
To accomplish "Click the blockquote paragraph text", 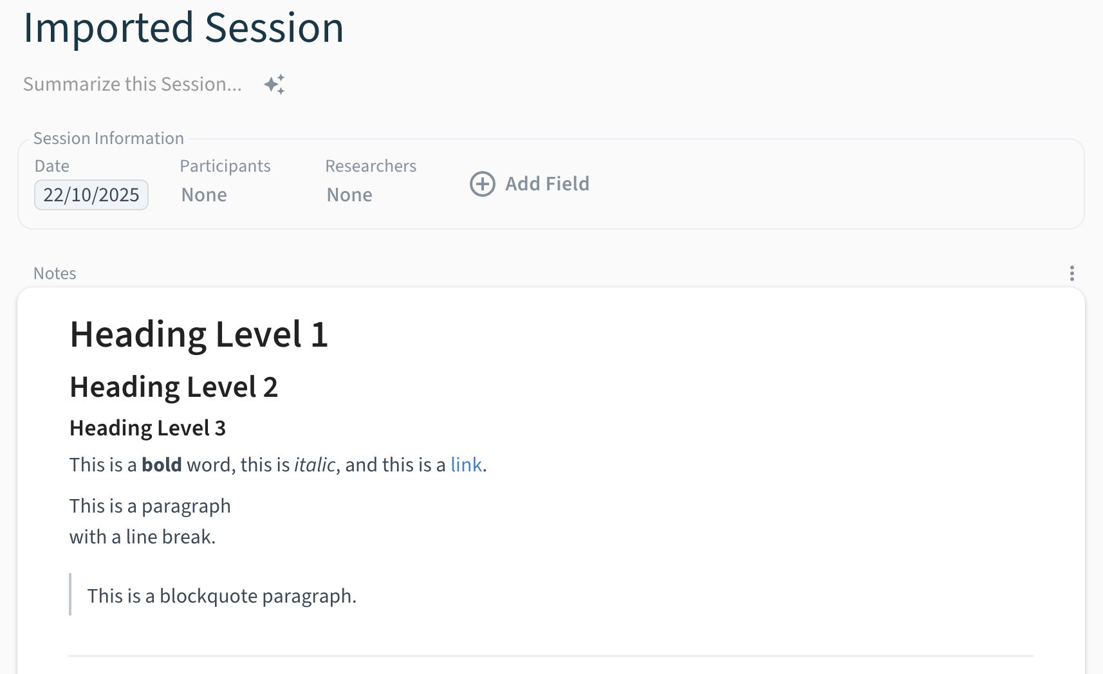I will [221, 596].
